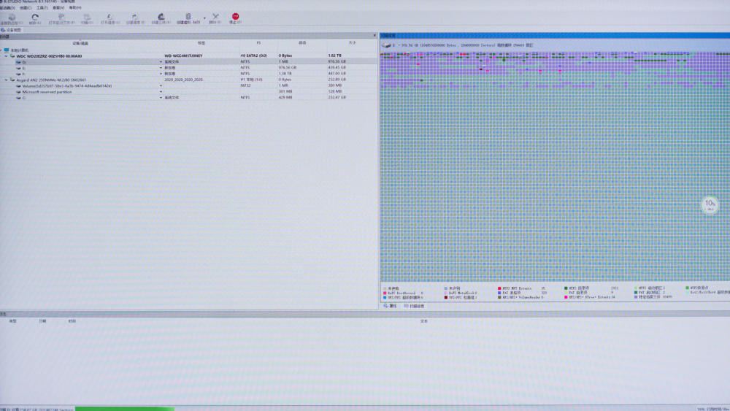The width and height of the screenshot is (730, 411).
Task: Click the red NTFS MFT Extents legend swatch
Action: point(499,288)
